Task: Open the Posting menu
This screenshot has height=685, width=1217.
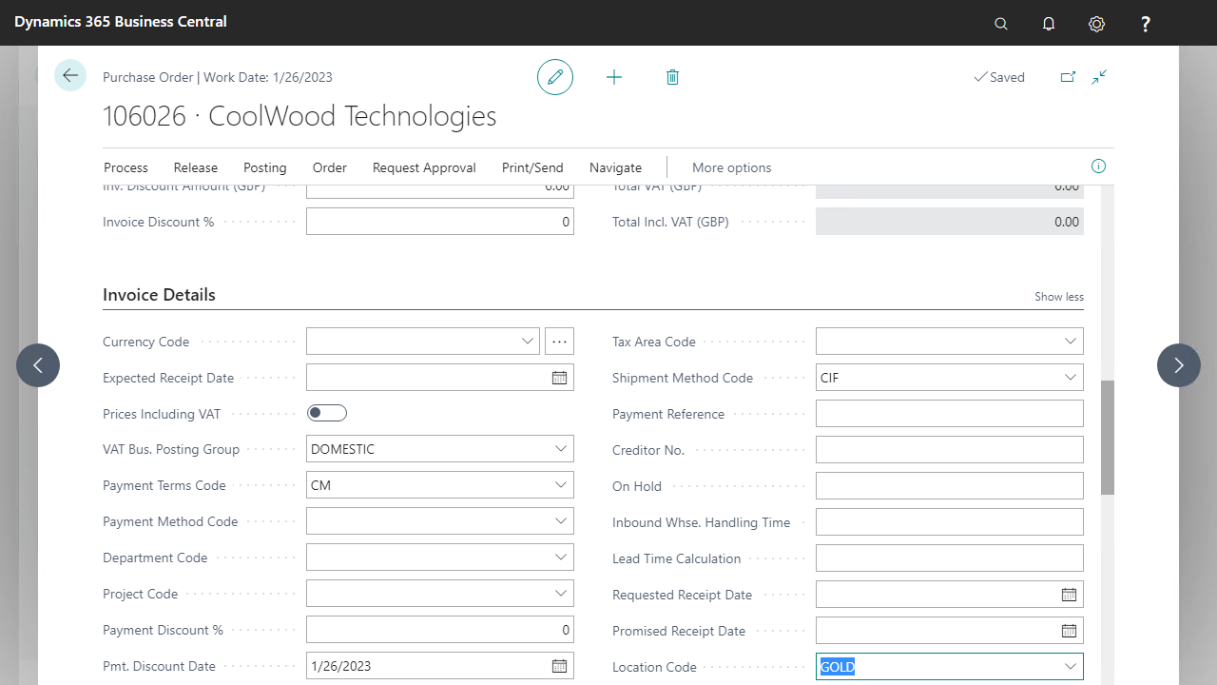Action: tap(265, 167)
